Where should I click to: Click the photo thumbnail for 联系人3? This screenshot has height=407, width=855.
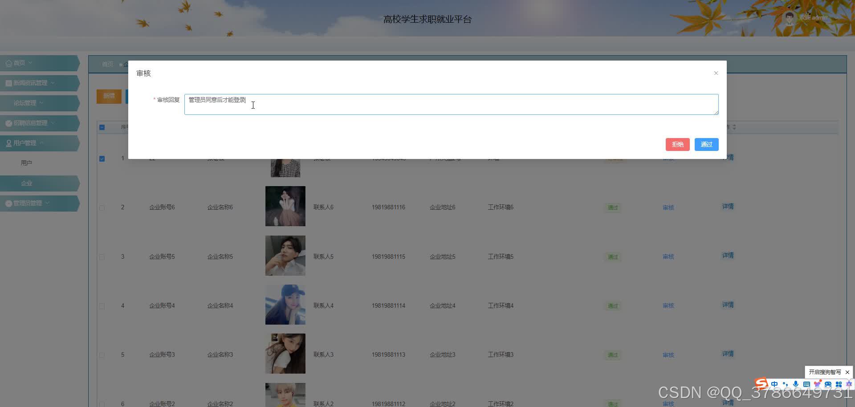285,354
